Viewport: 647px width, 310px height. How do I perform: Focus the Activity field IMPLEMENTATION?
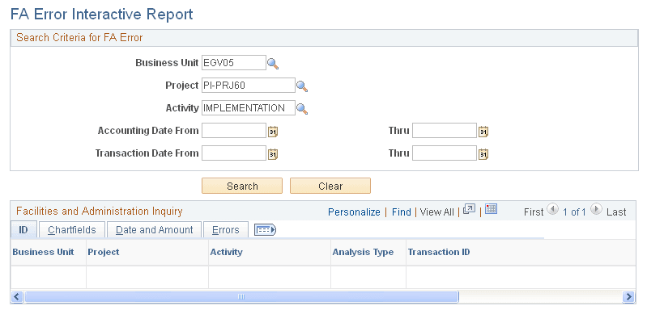pyautogui.click(x=249, y=108)
